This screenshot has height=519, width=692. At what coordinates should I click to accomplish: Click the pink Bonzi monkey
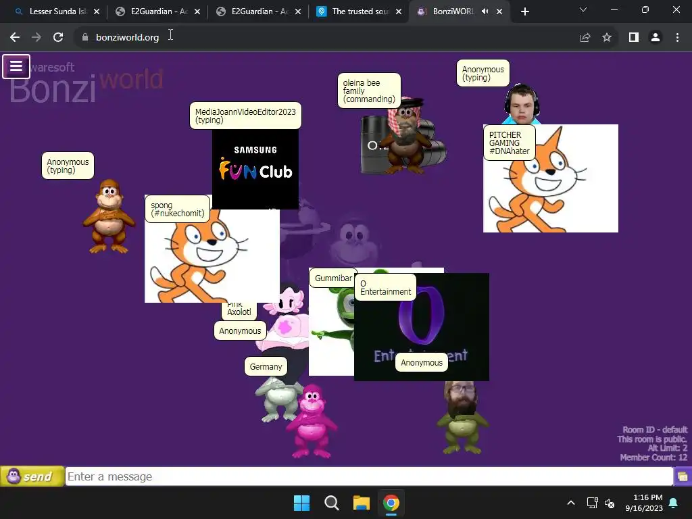coord(312,422)
